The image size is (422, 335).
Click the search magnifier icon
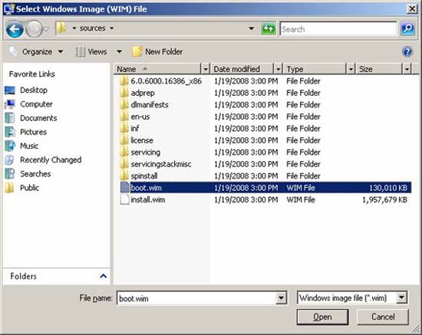(407, 29)
